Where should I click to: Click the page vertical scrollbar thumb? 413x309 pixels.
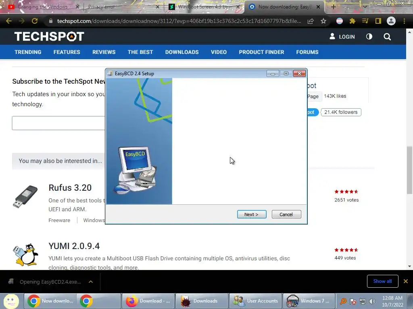(409, 170)
